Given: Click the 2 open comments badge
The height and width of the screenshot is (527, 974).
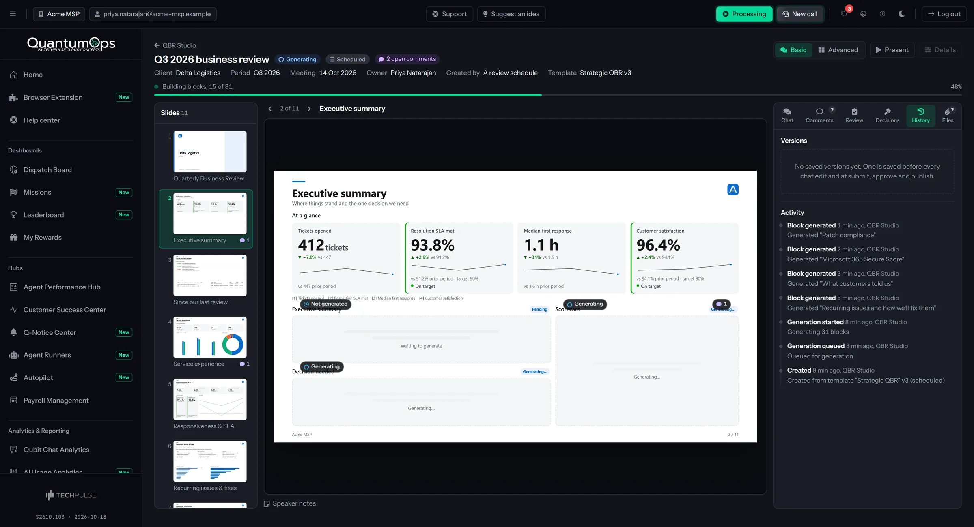Looking at the screenshot, I should [407, 59].
